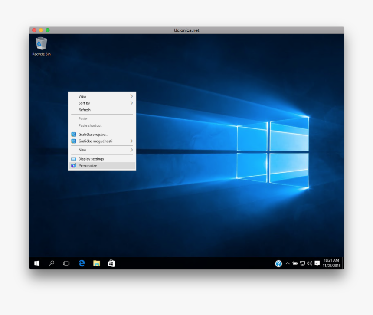The height and width of the screenshot is (315, 373).
Task: Close the Ucionica.net window with the red button
Action: click(34, 30)
